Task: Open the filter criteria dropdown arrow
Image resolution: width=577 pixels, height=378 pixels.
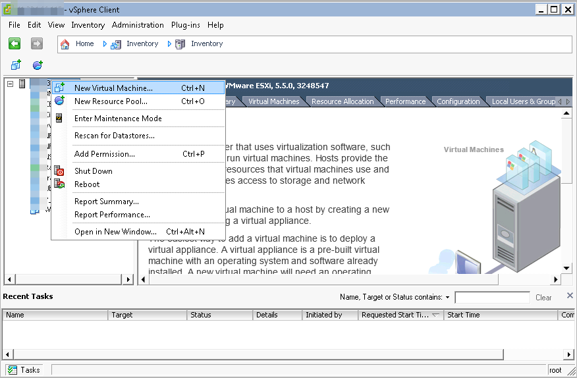Action: coord(448,298)
